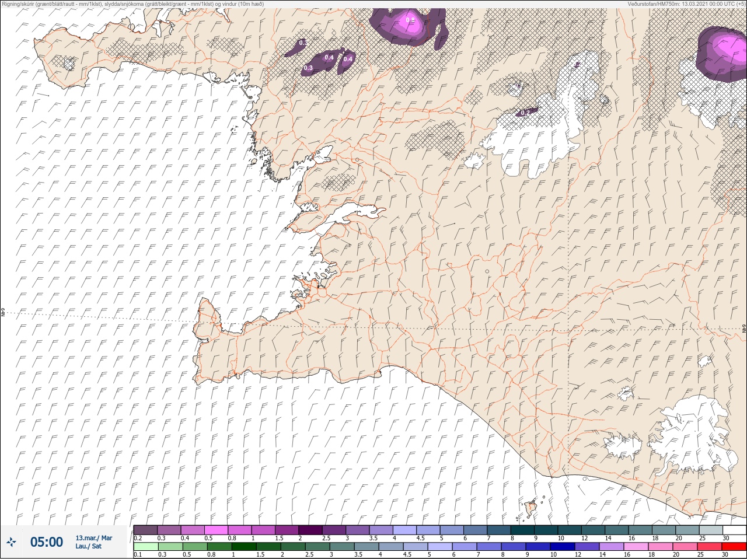Click the 0.2 precipitation label beside the glacier
747x559 pixels.
526,113
